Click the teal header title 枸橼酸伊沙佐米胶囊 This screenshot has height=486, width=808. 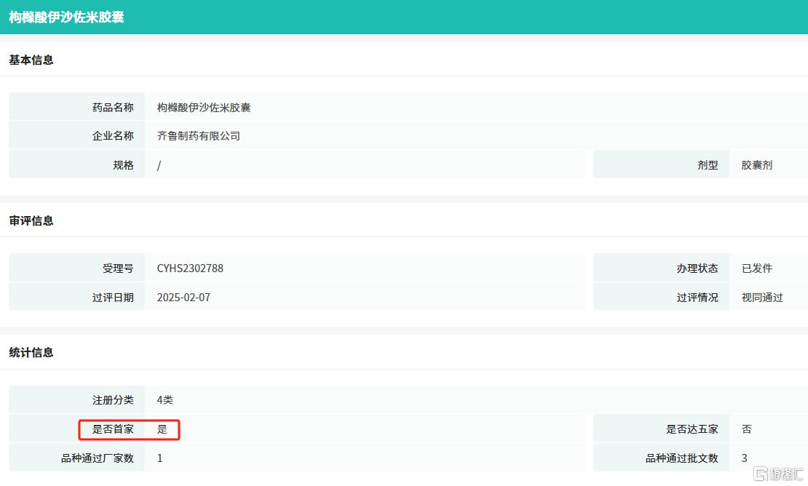[x=66, y=17]
